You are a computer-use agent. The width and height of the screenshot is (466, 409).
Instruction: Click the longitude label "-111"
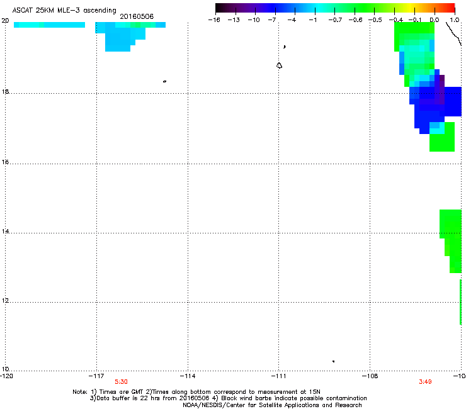coord(279,376)
